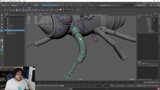This screenshot has height=90, width=160.
Task: Open the viewport color space dropdown
Action: click(99, 15)
